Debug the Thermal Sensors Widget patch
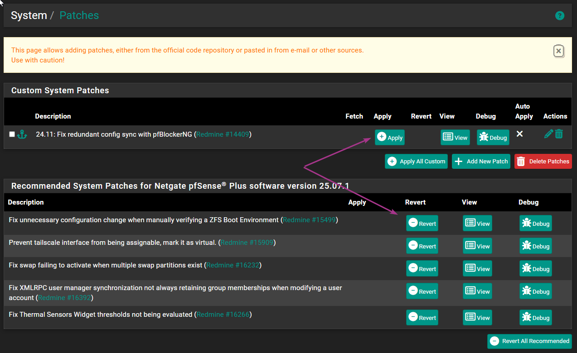The height and width of the screenshot is (353, 577). click(535, 317)
